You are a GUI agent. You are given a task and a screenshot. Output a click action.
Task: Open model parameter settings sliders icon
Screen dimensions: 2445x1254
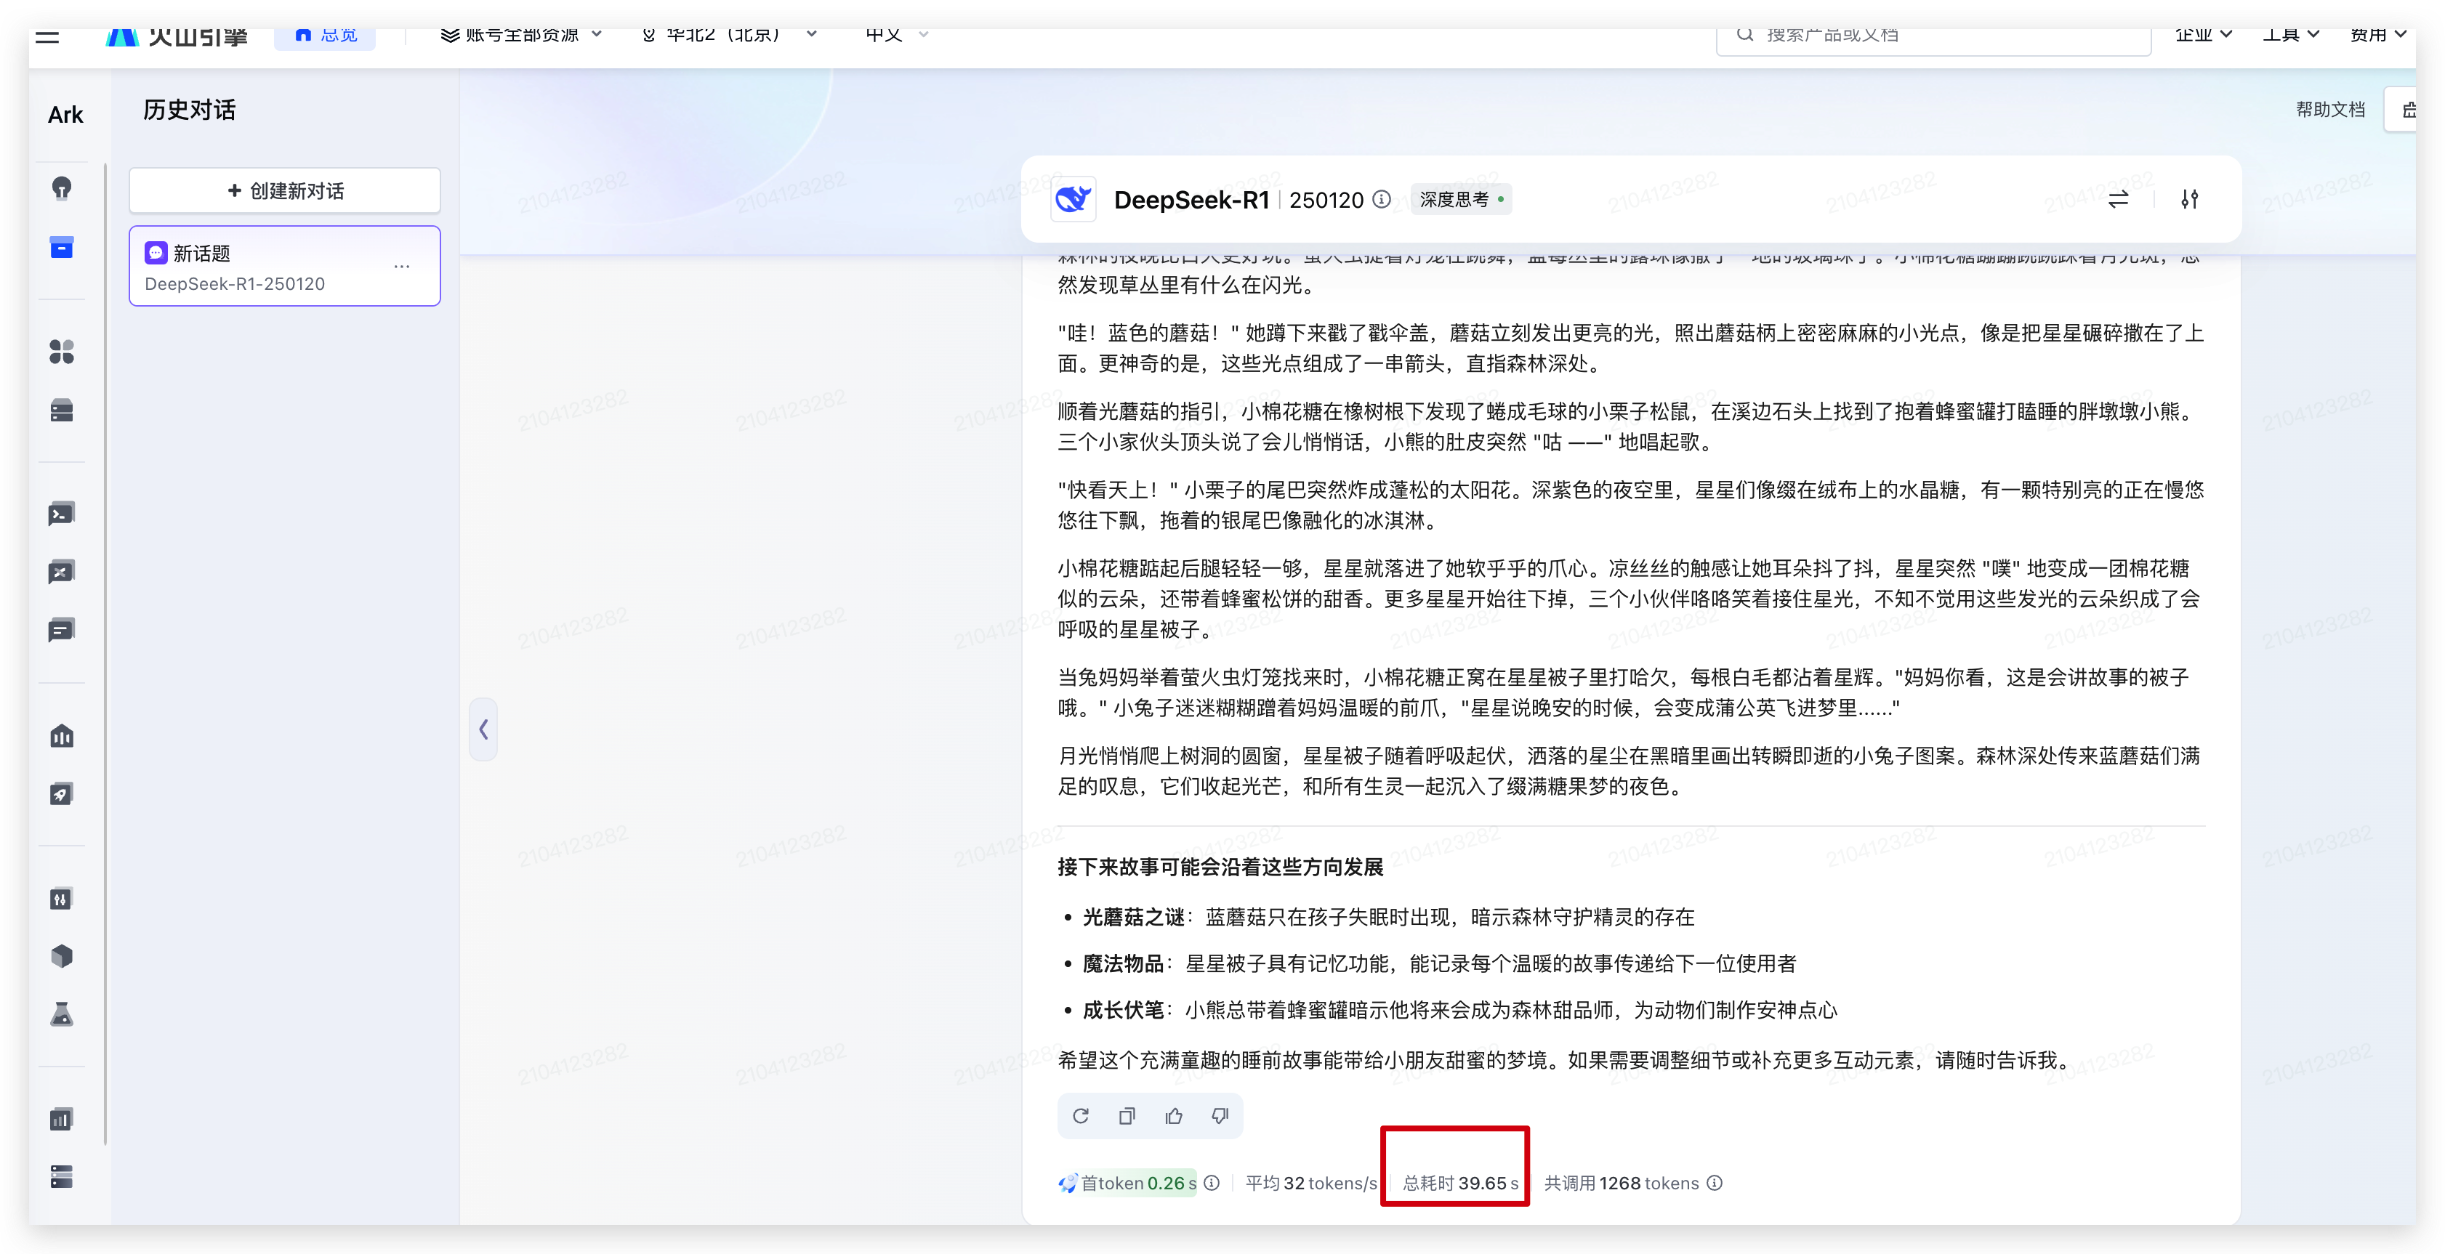(x=2188, y=199)
